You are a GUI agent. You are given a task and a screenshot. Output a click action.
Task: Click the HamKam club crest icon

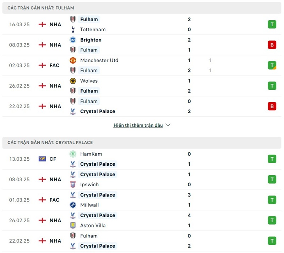(73, 154)
